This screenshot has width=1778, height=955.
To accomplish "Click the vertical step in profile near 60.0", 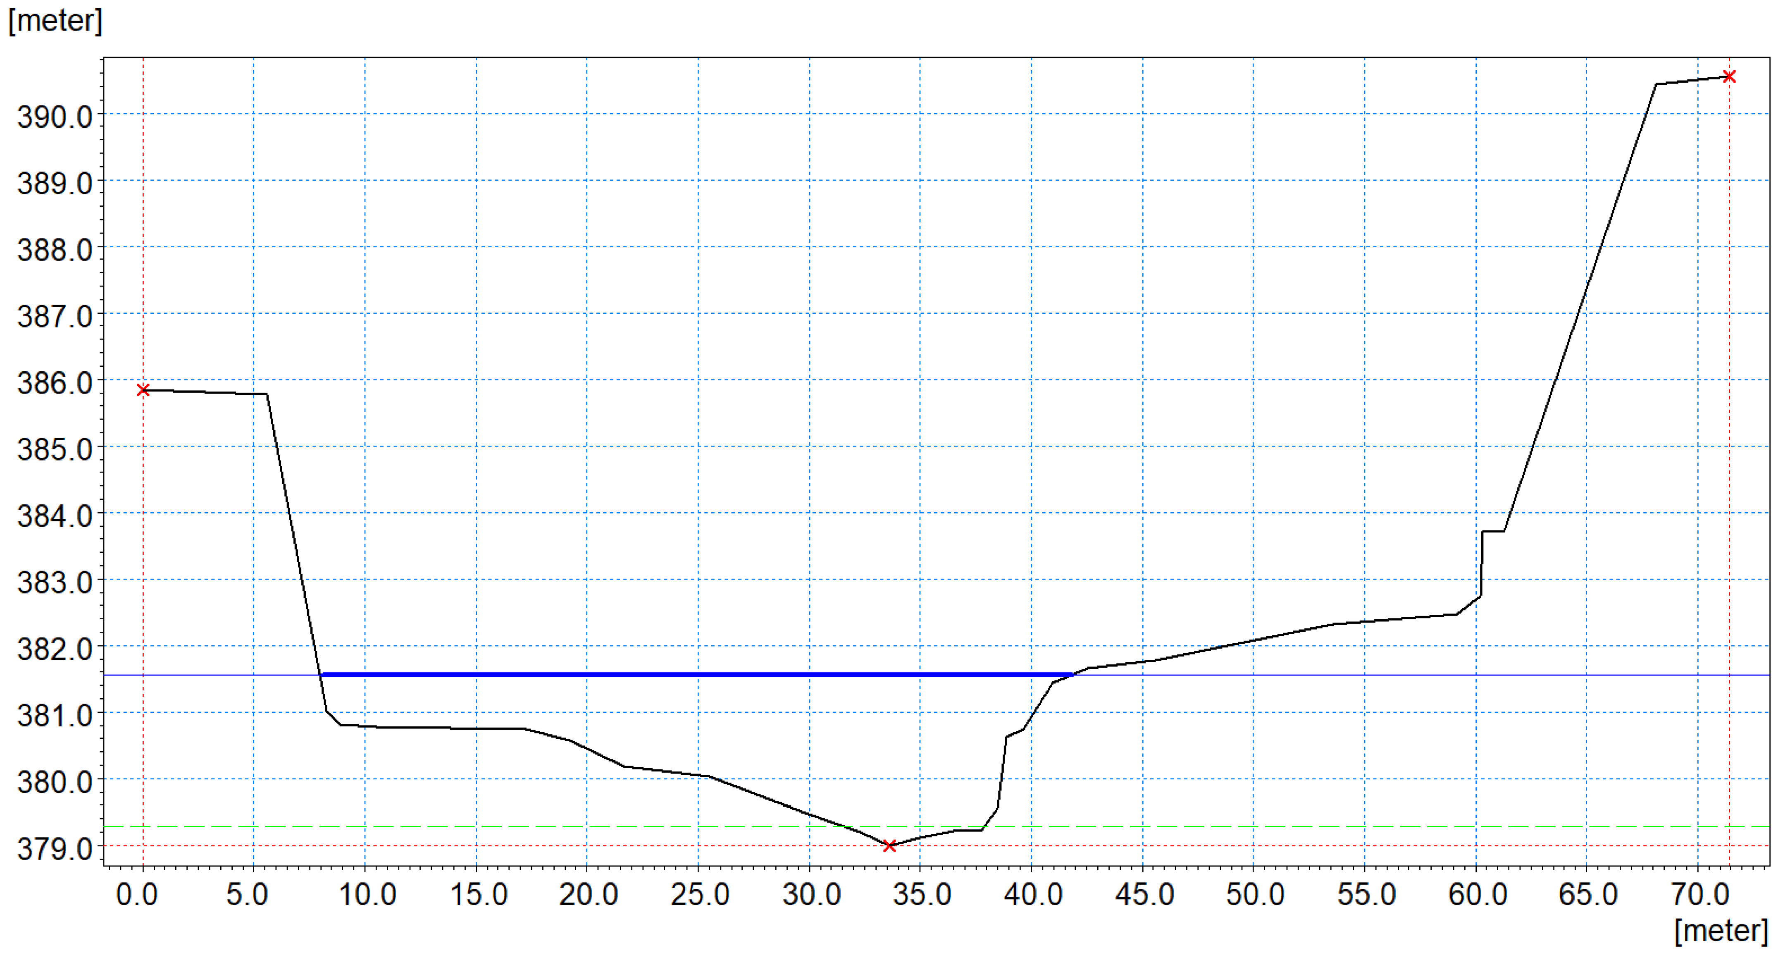I will point(1481,563).
